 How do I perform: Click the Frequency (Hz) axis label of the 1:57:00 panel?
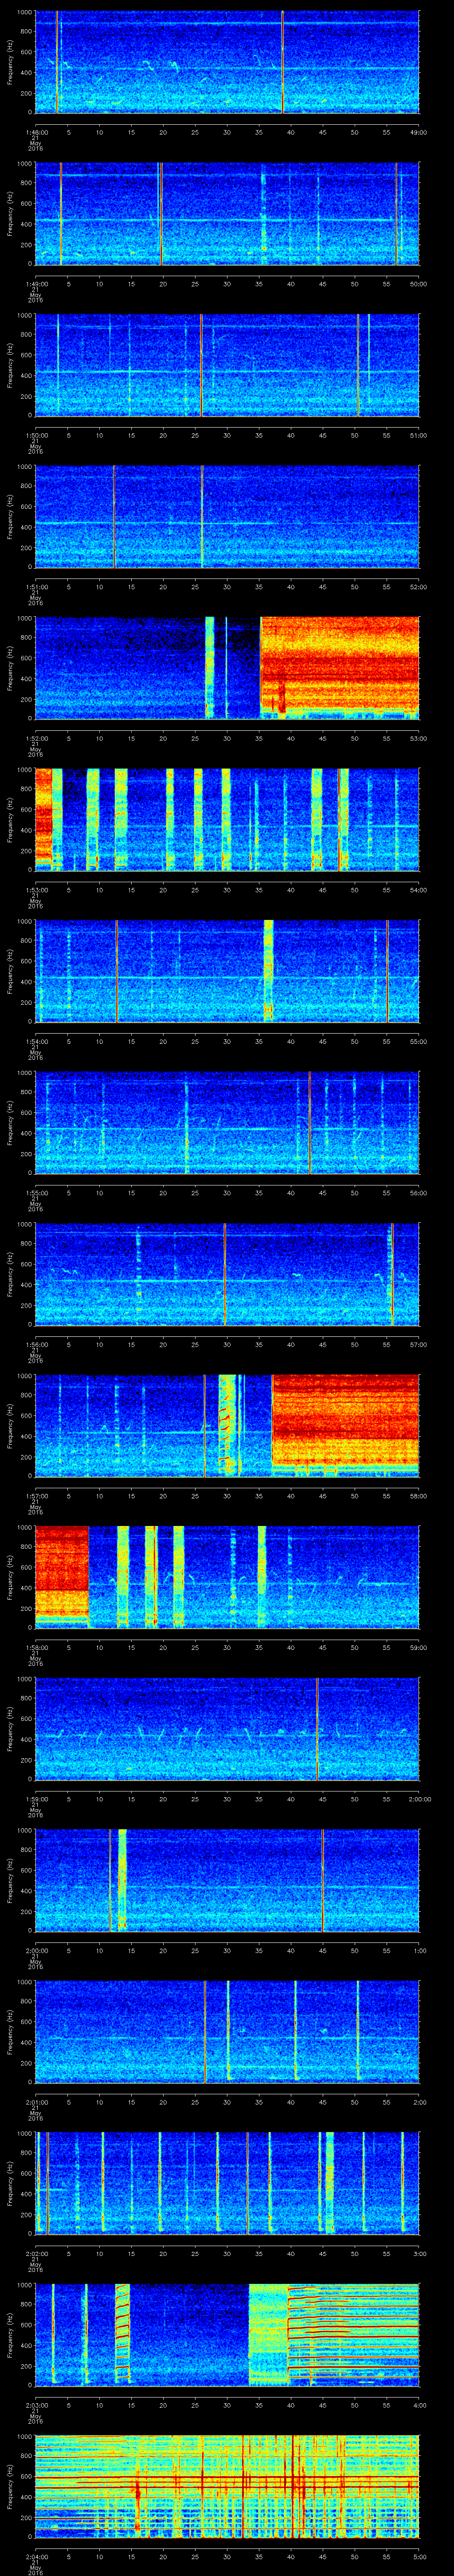click(x=10, y=1426)
